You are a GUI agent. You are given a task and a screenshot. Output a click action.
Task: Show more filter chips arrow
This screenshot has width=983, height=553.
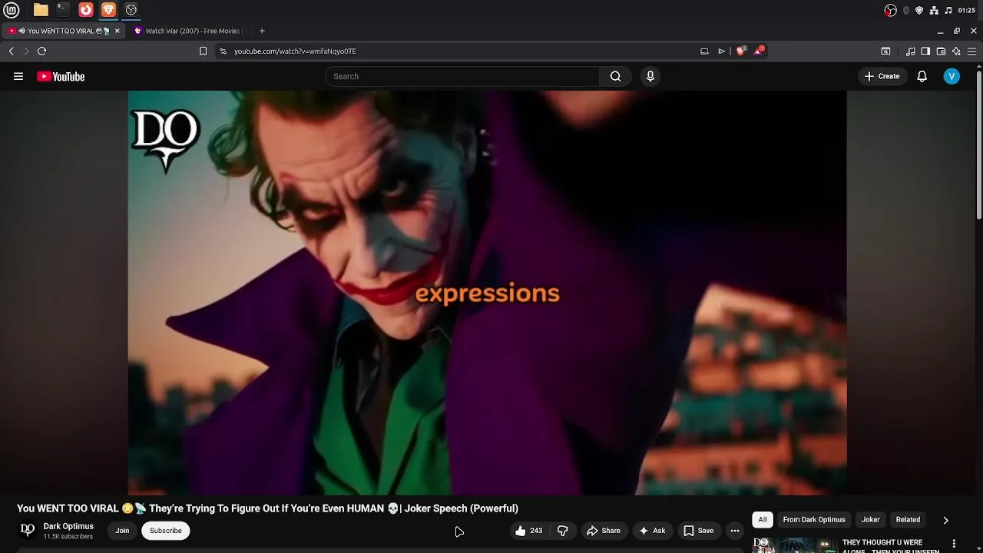(945, 520)
